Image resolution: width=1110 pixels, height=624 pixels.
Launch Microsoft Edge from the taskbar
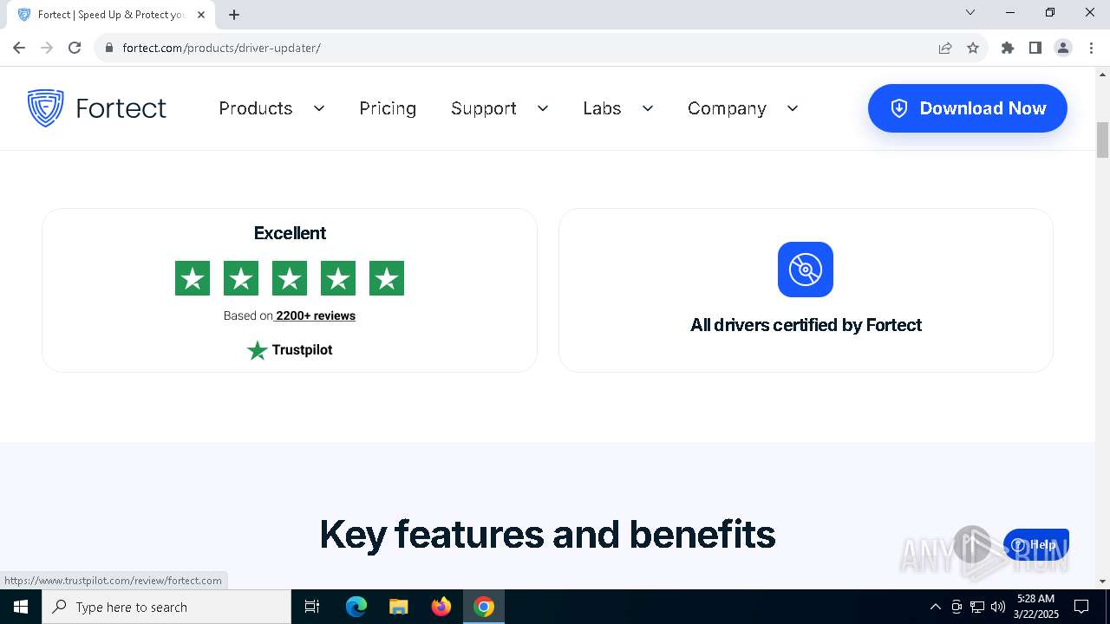(x=356, y=607)
